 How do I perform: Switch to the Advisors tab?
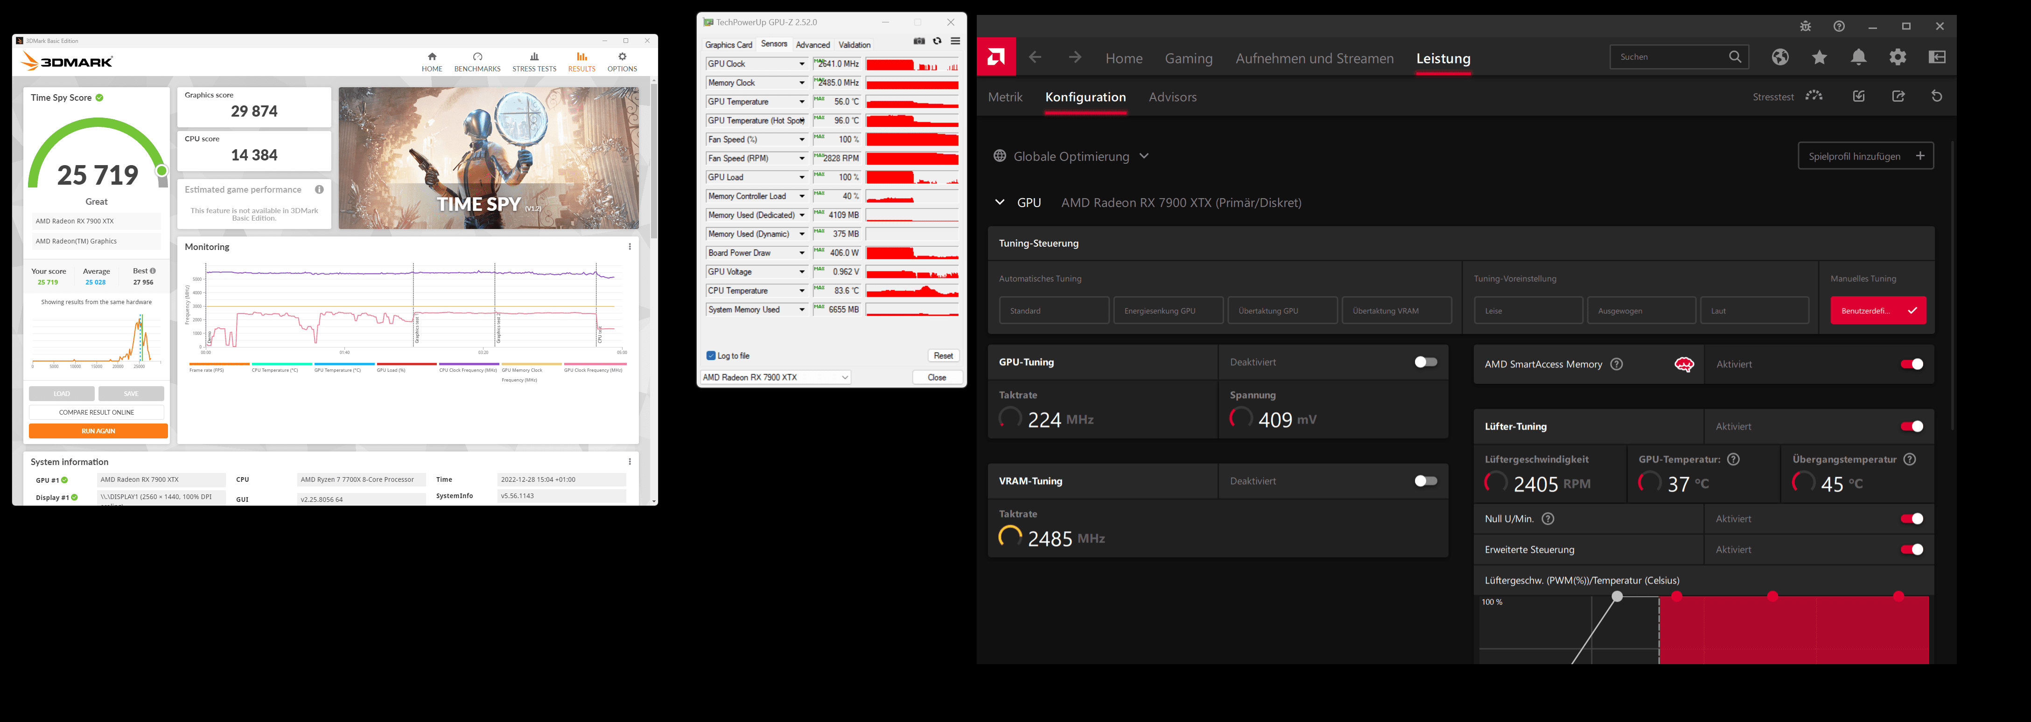1172,97
